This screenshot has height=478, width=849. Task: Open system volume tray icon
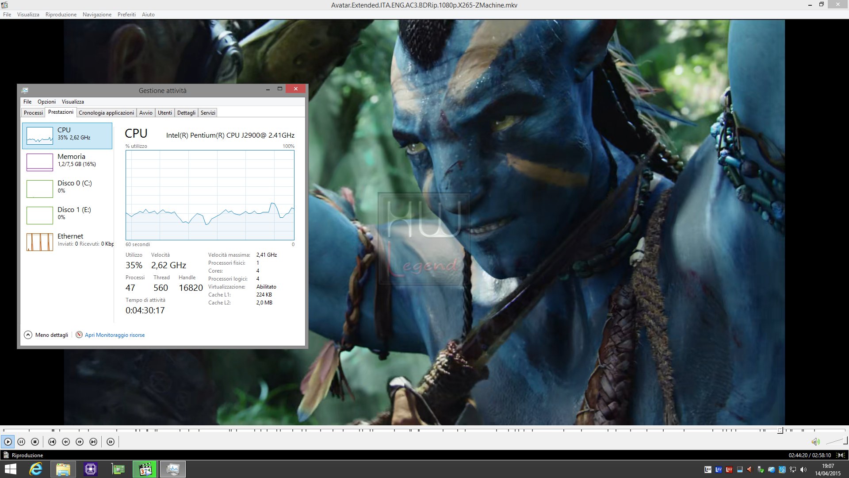pyautogui.click(x=803, y=470)
